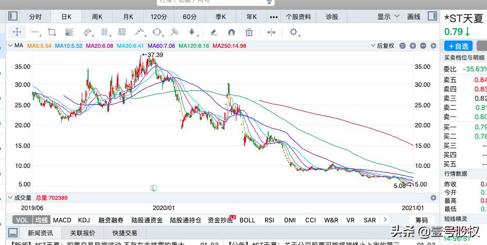Click the 筹码 chip distribution button
Screen dimensions: 487x245
(x=422, y=220)
